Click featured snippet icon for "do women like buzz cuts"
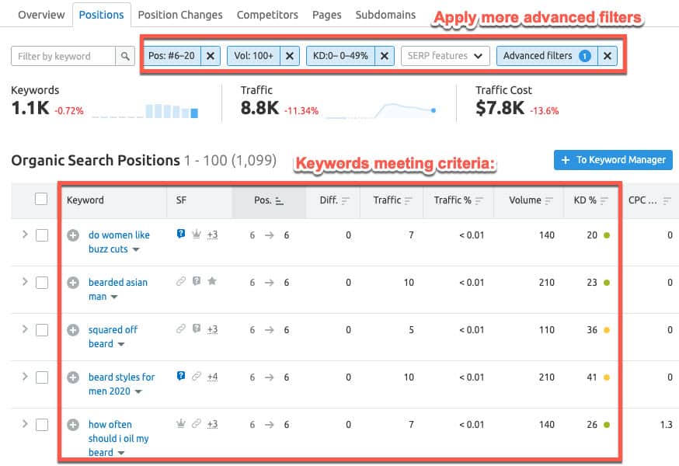Viewport: 679px width, 466px height. tap(181, 234)
